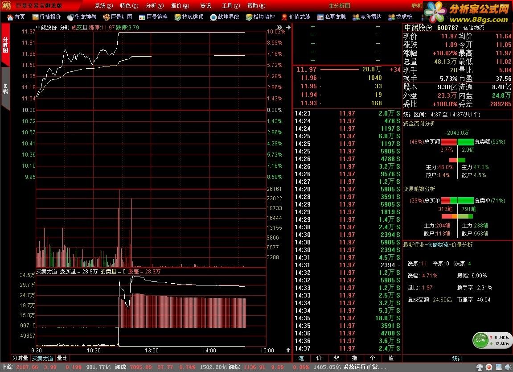513x372 pixels.
Task: Open the 首页 home icon
Action: [16, 17]
